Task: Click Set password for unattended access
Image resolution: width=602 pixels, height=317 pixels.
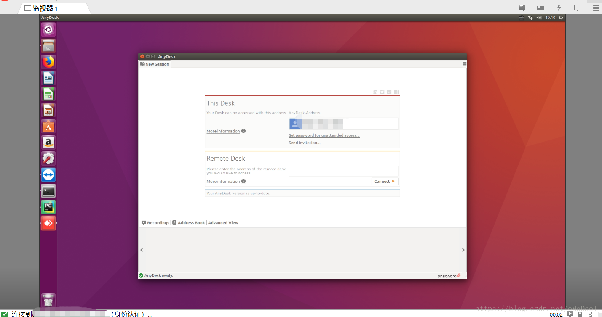Action: (x=324, y=135)
